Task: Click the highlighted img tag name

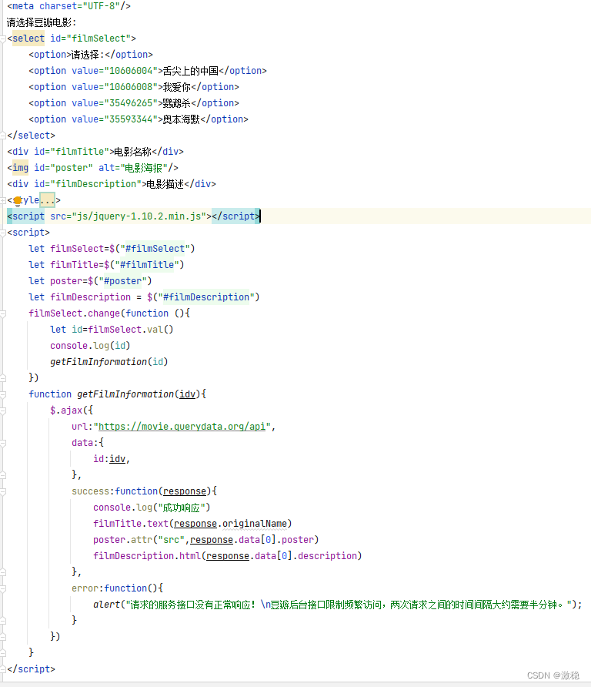Action: click(20, 168)
